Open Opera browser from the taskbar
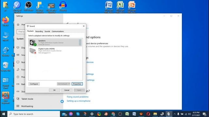The height and width of the screenshot is (117, 209). [x=148, y=114]
